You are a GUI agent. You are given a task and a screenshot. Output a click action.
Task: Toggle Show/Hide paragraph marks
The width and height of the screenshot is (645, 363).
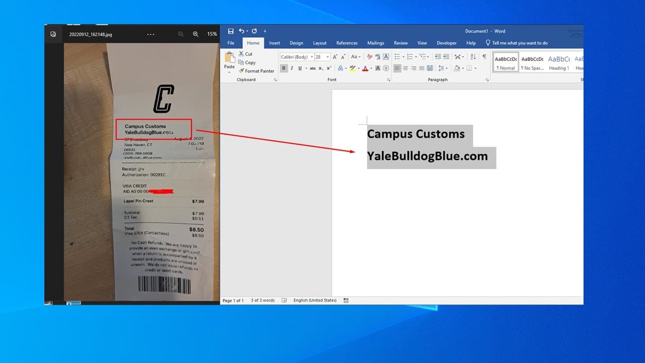point(484,57)
